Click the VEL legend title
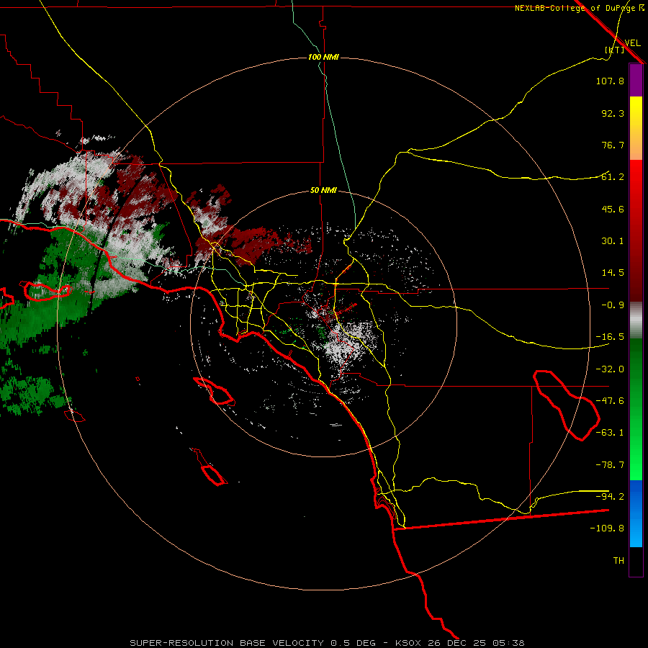Viewport: 648px width, 648px height. pyautogui.click(x=632, y=43)
